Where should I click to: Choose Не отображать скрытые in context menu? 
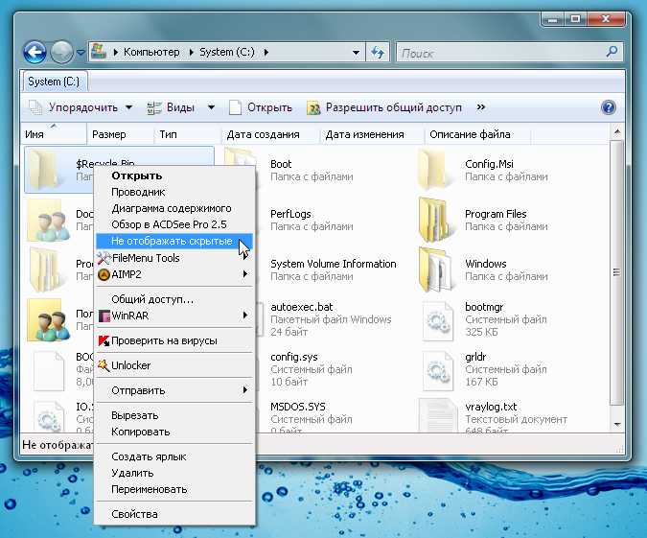pos(172,241)
